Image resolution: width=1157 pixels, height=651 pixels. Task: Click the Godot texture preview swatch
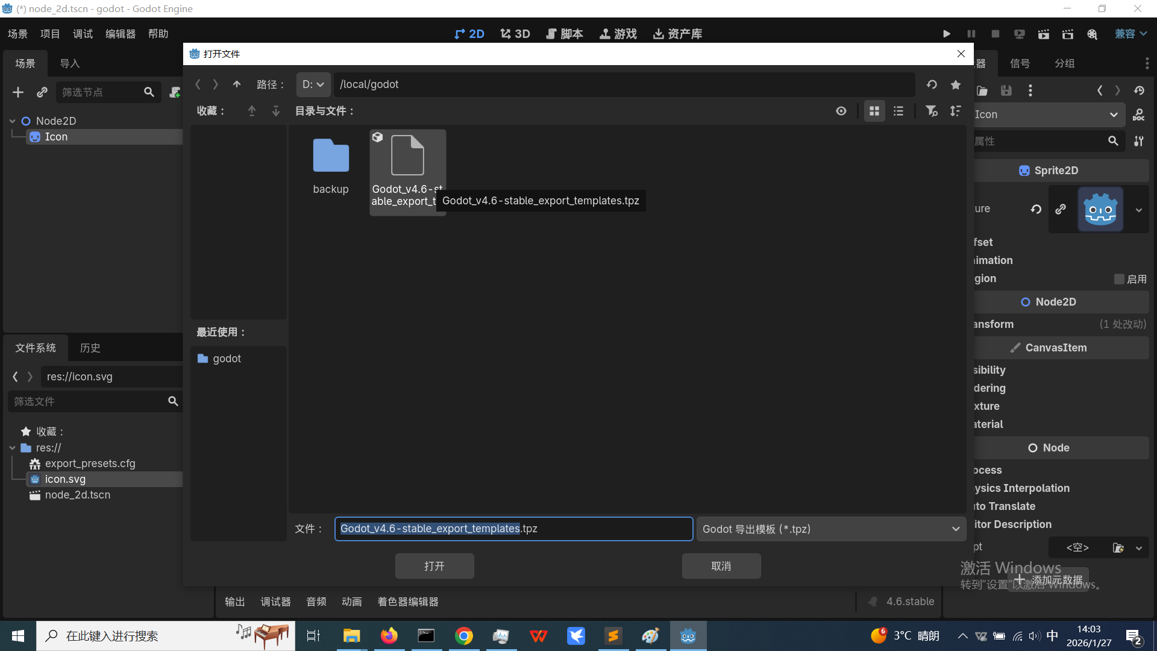click(1100, 209)
